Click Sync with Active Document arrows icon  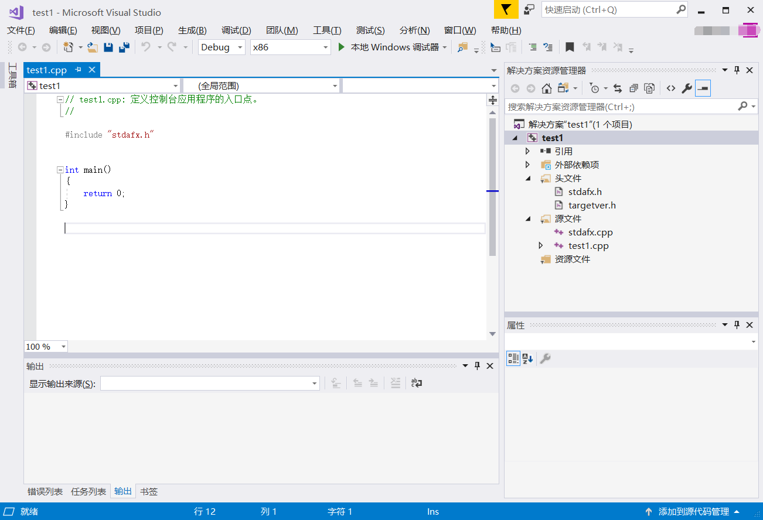[x=618, y=88]
